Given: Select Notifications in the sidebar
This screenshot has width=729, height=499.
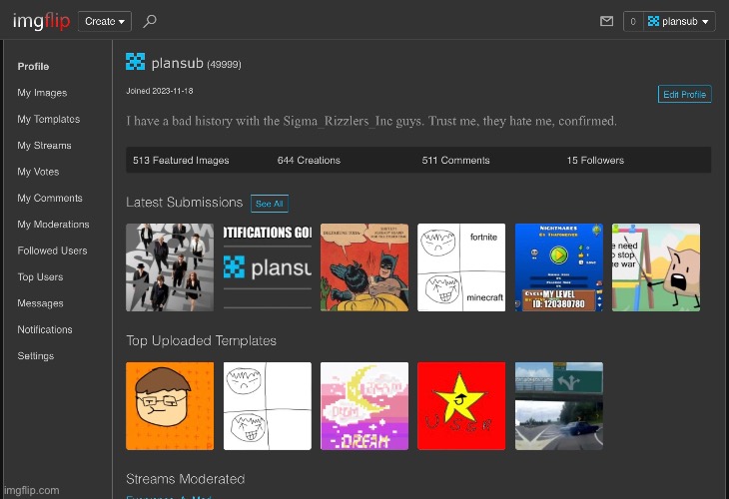Looking at the screenshot, I should pyautogui.click(x=45, y=329).
